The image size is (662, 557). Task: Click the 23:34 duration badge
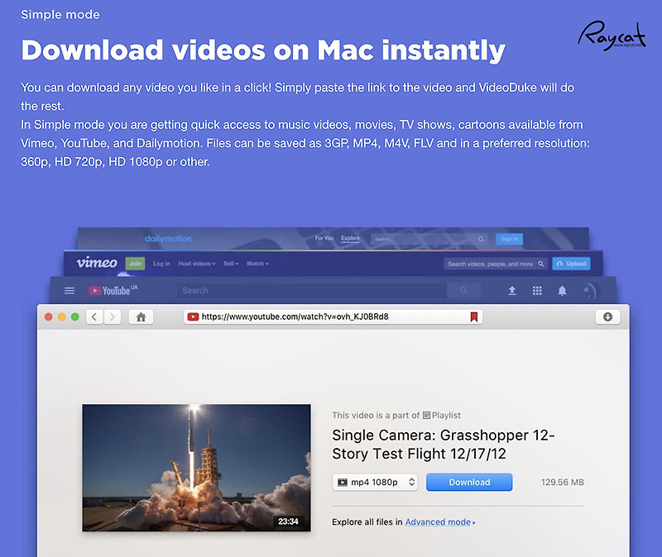click(x=288, y=521)
